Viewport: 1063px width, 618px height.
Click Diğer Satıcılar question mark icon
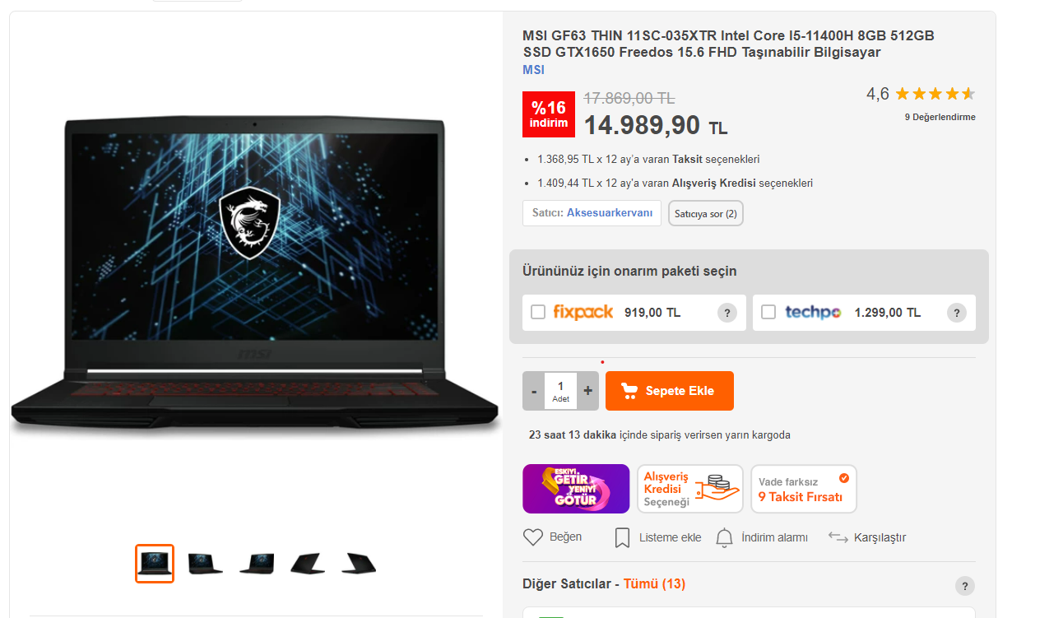[x=965, y=586]
